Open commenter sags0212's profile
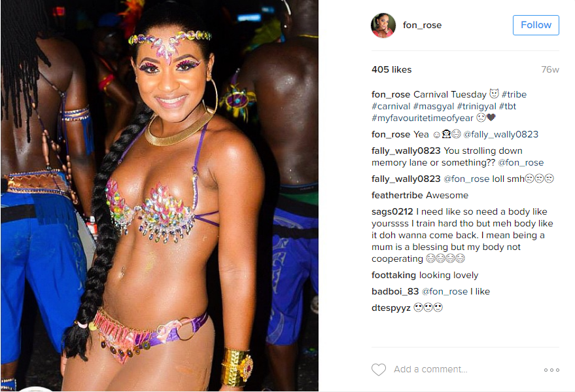The width and height of the screenshot is (575, 392). click(x=392, y=211)
